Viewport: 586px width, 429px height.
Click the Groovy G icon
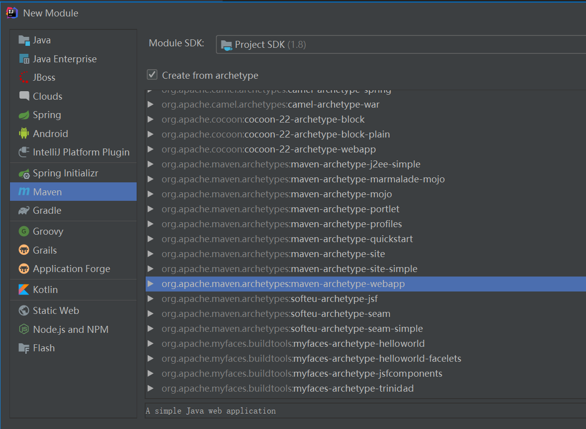(24, 232)
